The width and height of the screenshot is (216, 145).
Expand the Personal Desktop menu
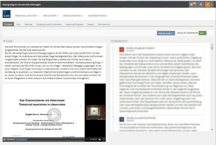point(27,16)
